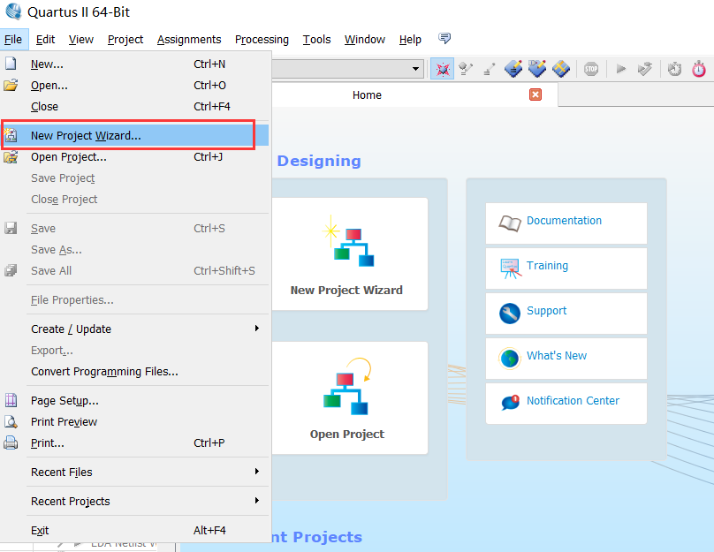
Task: Open the Assignments menu
Action: (189, 40)
